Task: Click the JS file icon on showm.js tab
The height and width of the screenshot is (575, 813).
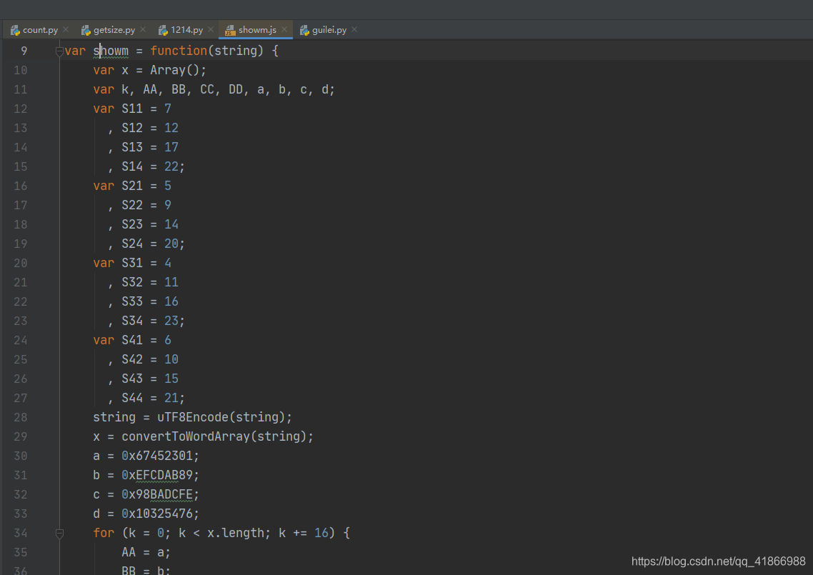Action: pos(230,31)
